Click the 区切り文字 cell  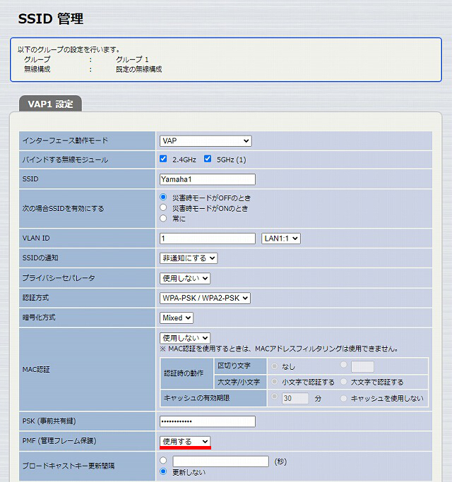coord(240,366)
